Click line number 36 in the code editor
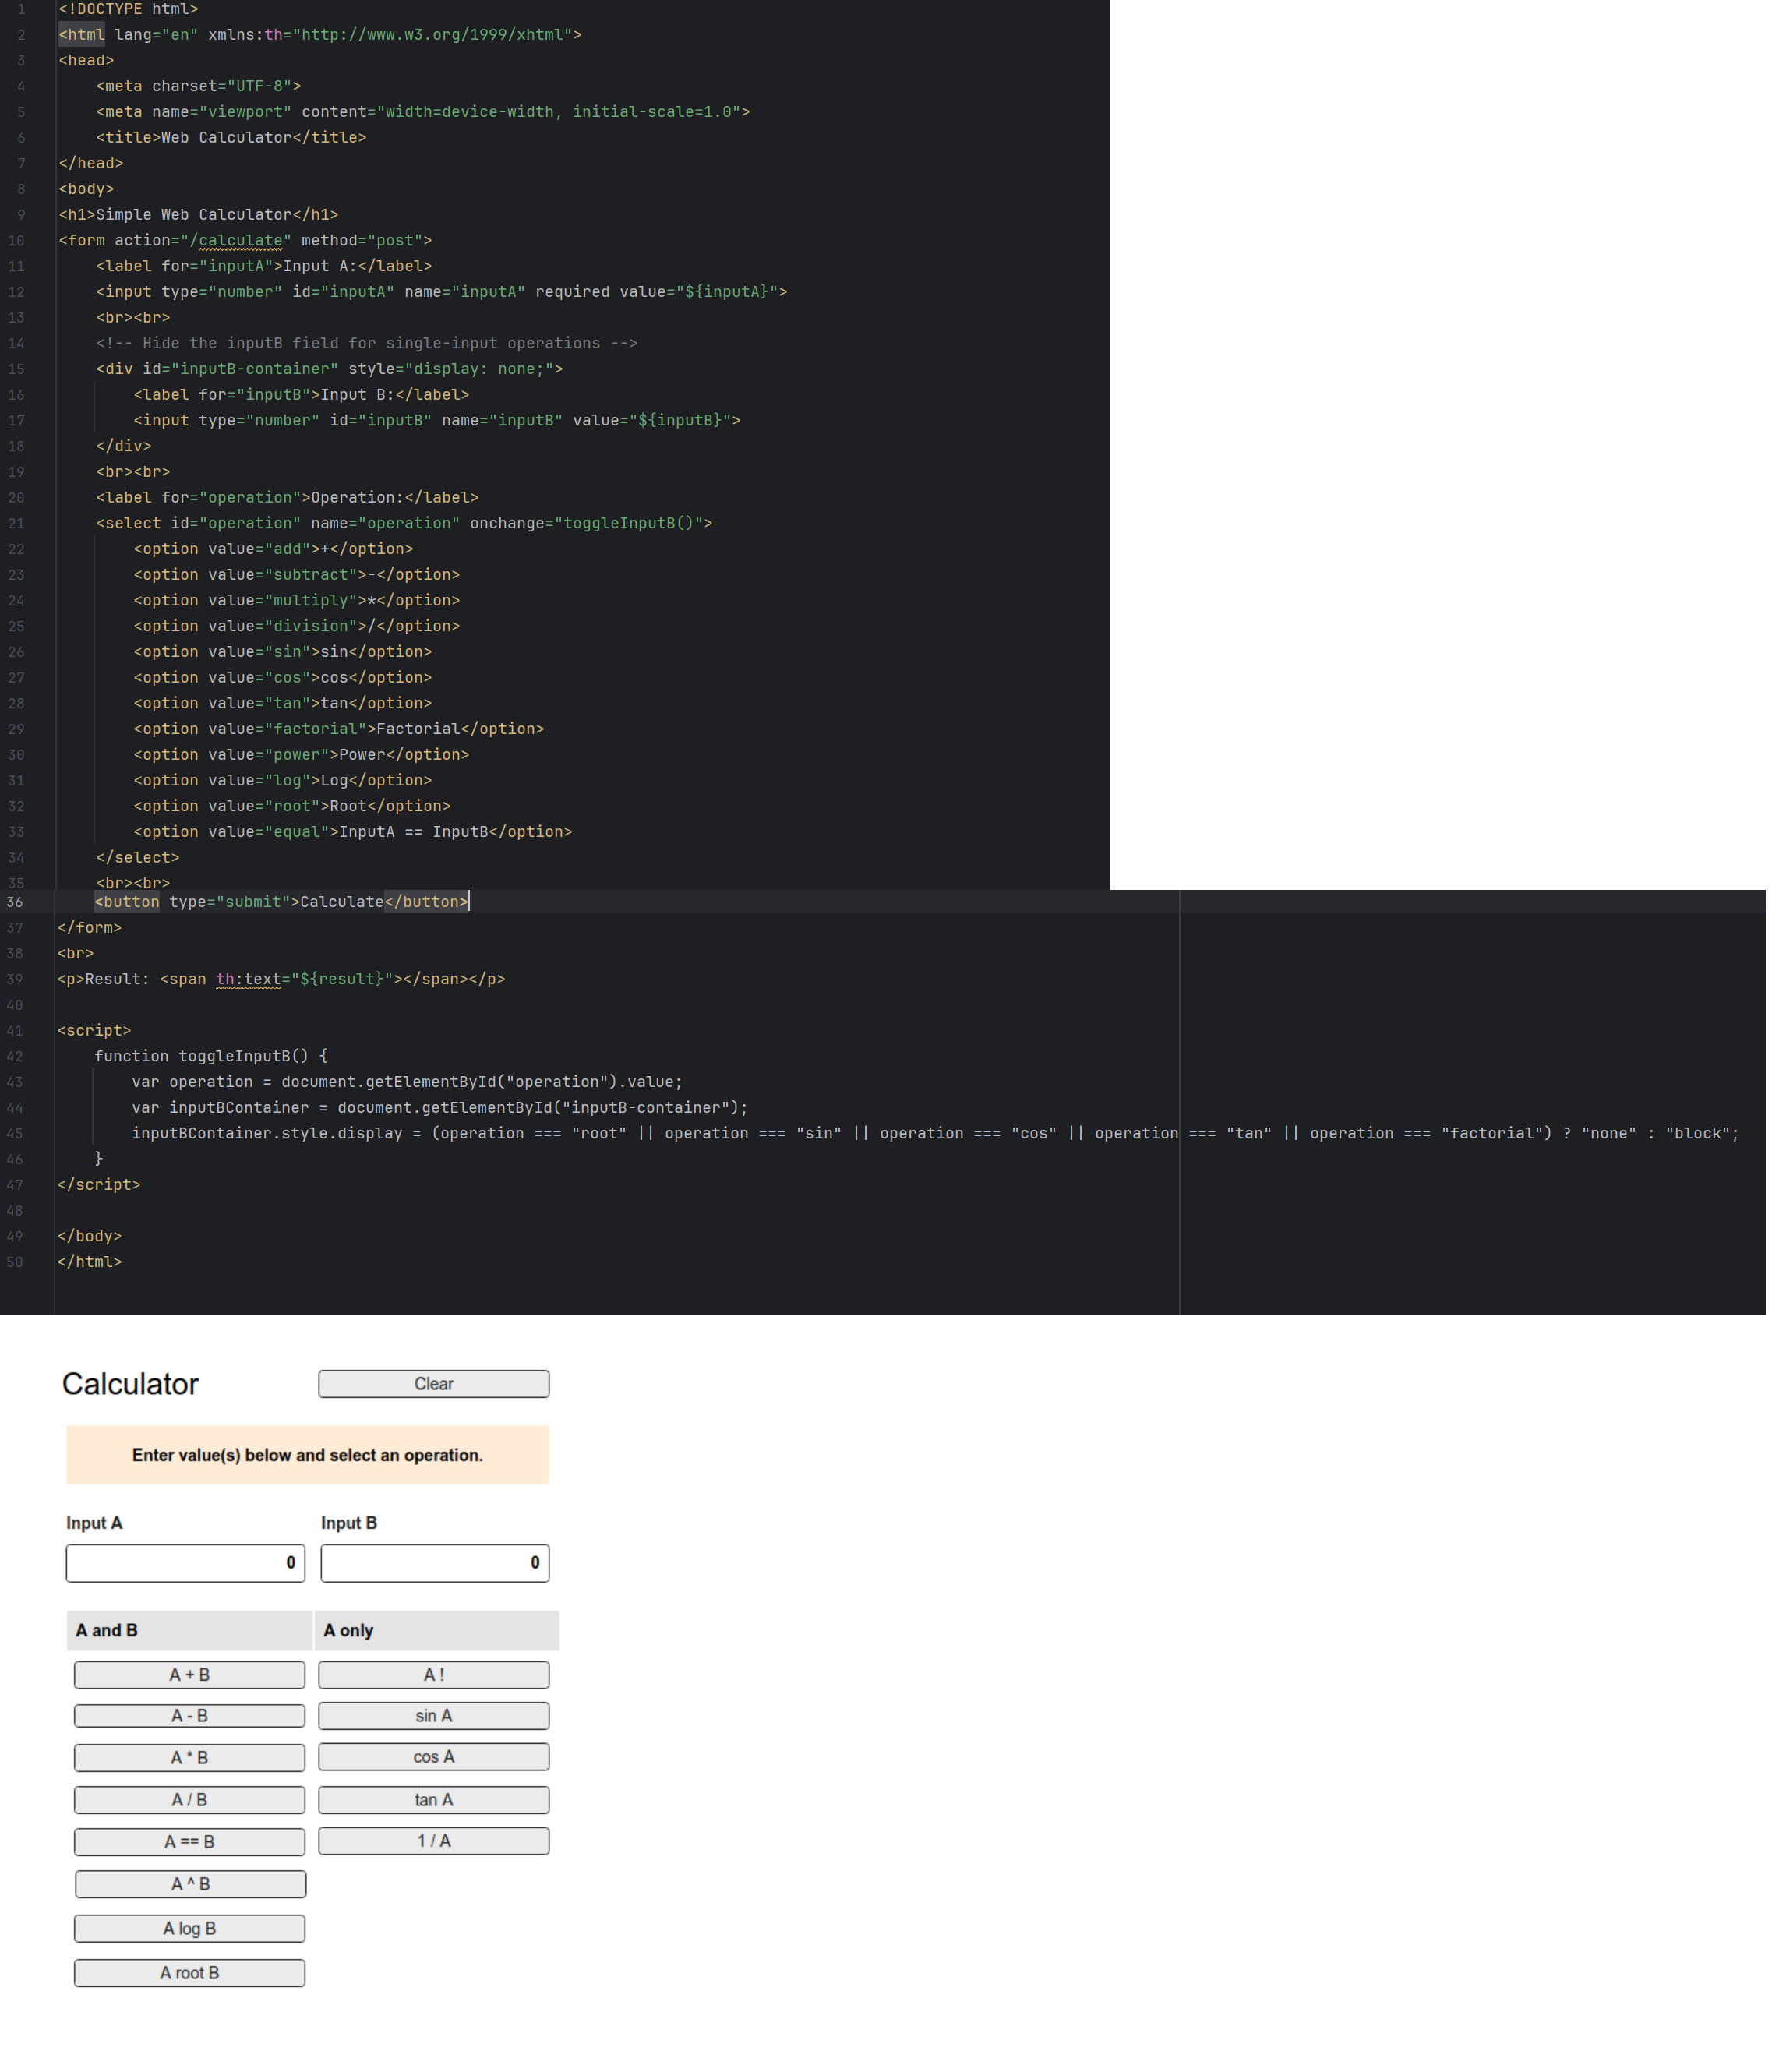Screen dimensions: 1772x2072 (x=16, y=901)
